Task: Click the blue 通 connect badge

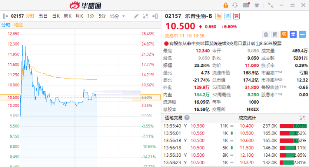Action: (227, 16)
